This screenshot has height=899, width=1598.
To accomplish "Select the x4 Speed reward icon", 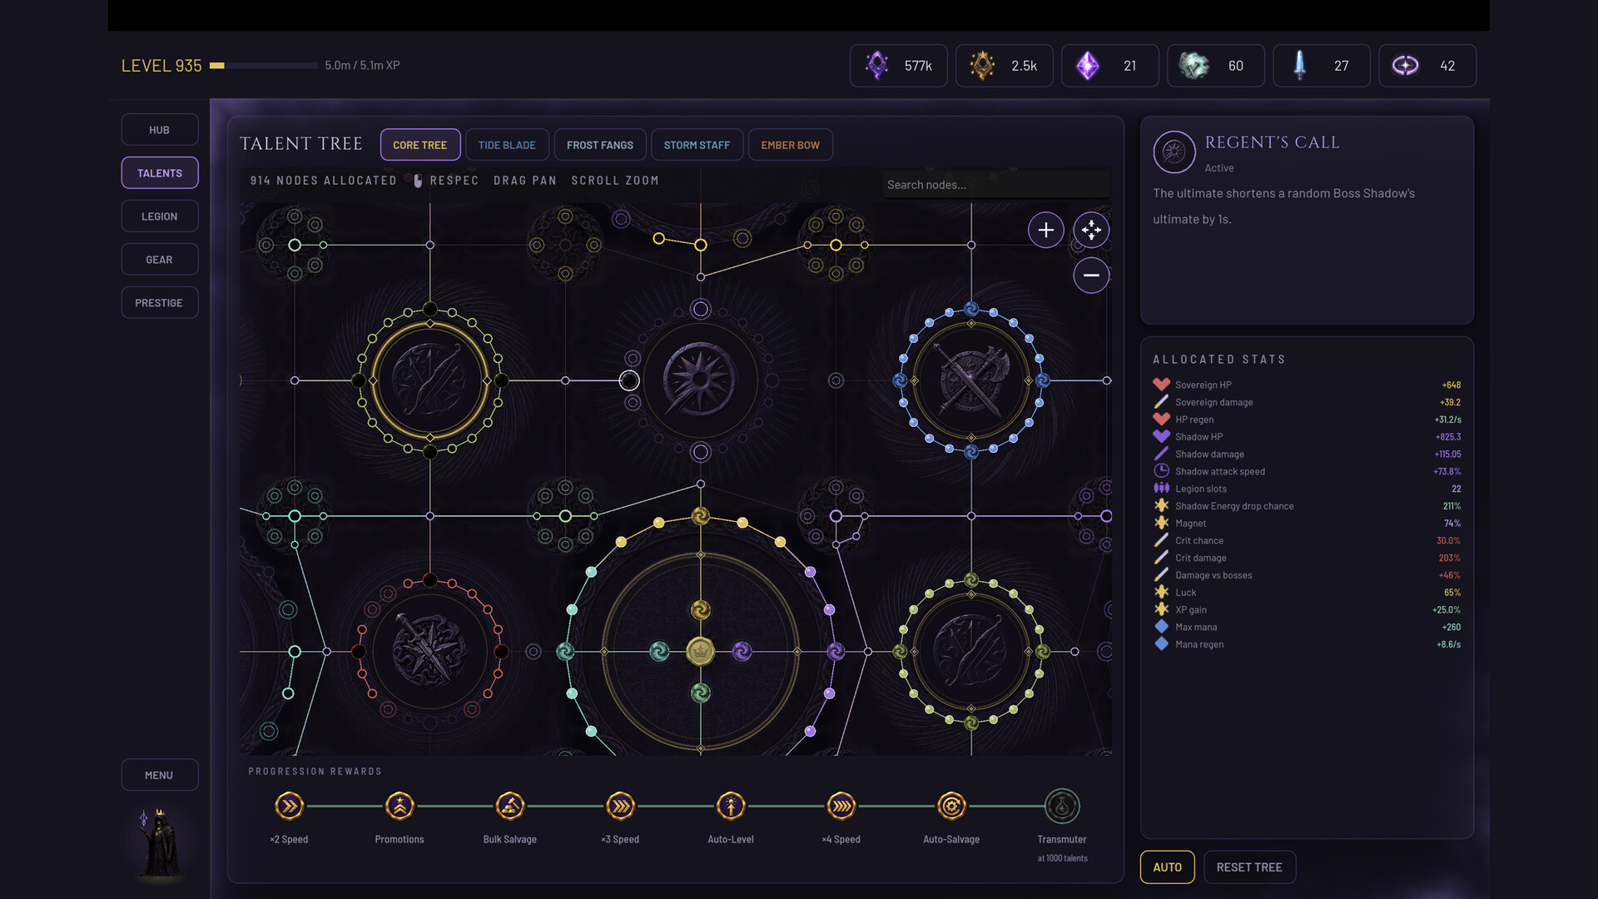I will (x=841, y=806).
